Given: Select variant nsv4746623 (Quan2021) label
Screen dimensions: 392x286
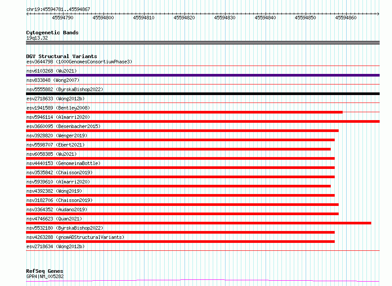Looking at the screenshot, I should coord(54,219).
